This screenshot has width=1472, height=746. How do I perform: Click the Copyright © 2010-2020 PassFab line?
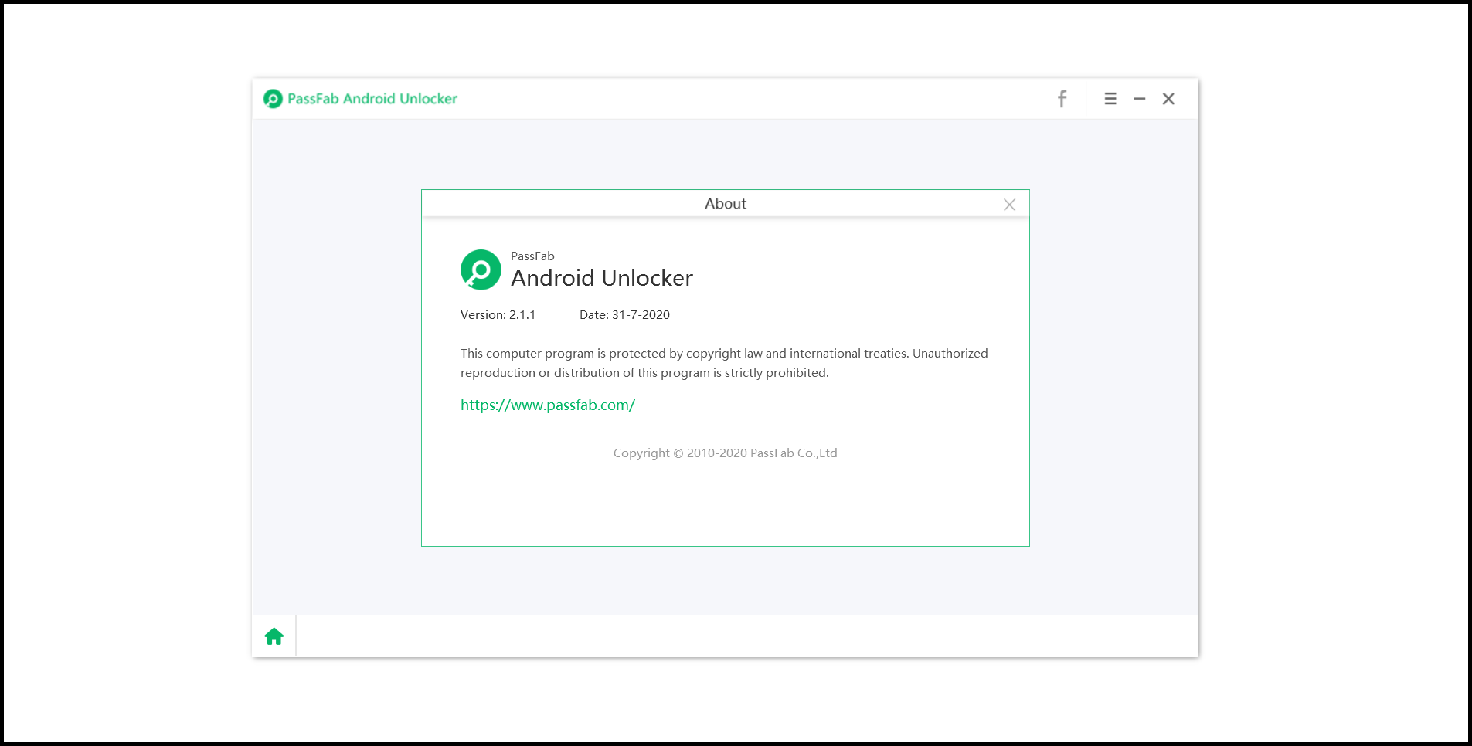[726, 453]
